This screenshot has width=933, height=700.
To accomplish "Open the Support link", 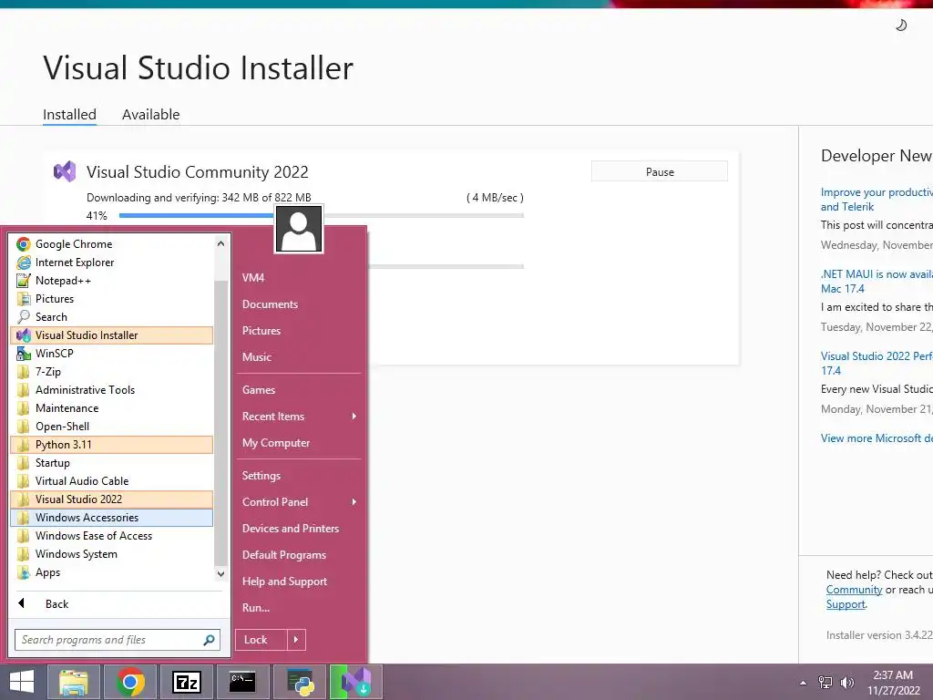I will tap(846, 604).
